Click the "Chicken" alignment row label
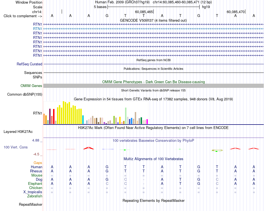Viewport: 264px width, 211px height. [x=36, y=188]
